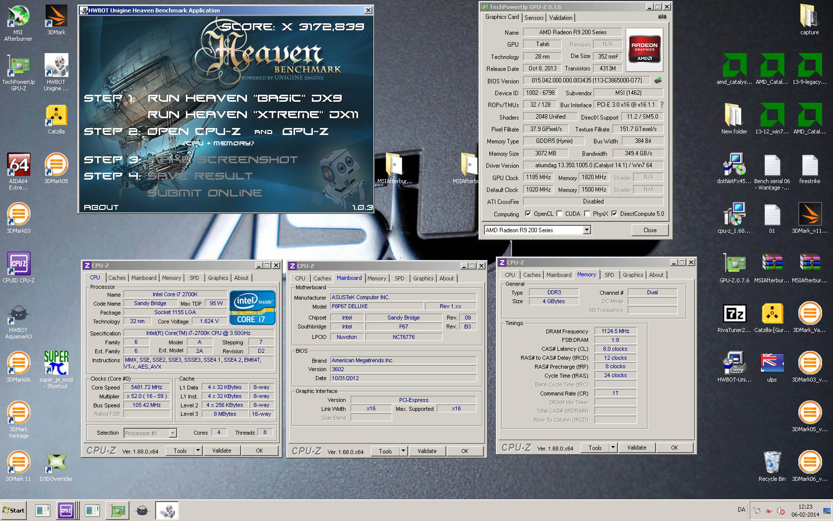The width and height of the screenshot is (833, 521).
Task: Click the GPU-Z screenshot camera icon
Action: pyautogui.click(x=662, y=17)
